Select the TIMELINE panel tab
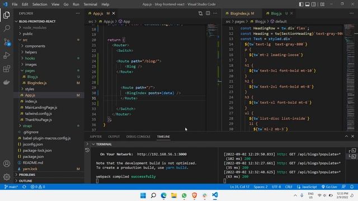Image resolution: width=358 pixels, height=201 pixels. pyautogui.click(x=163, y=136)
